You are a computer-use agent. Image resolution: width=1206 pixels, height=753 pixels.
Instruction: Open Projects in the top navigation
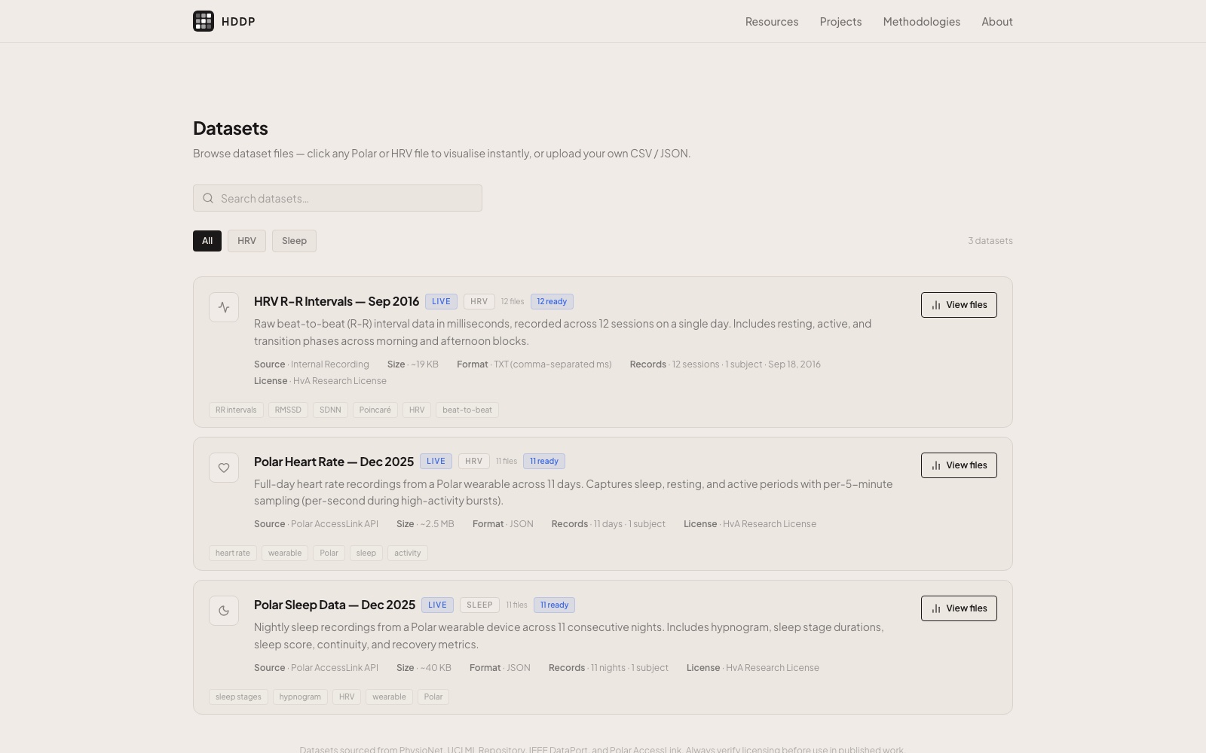coord(840,21)
